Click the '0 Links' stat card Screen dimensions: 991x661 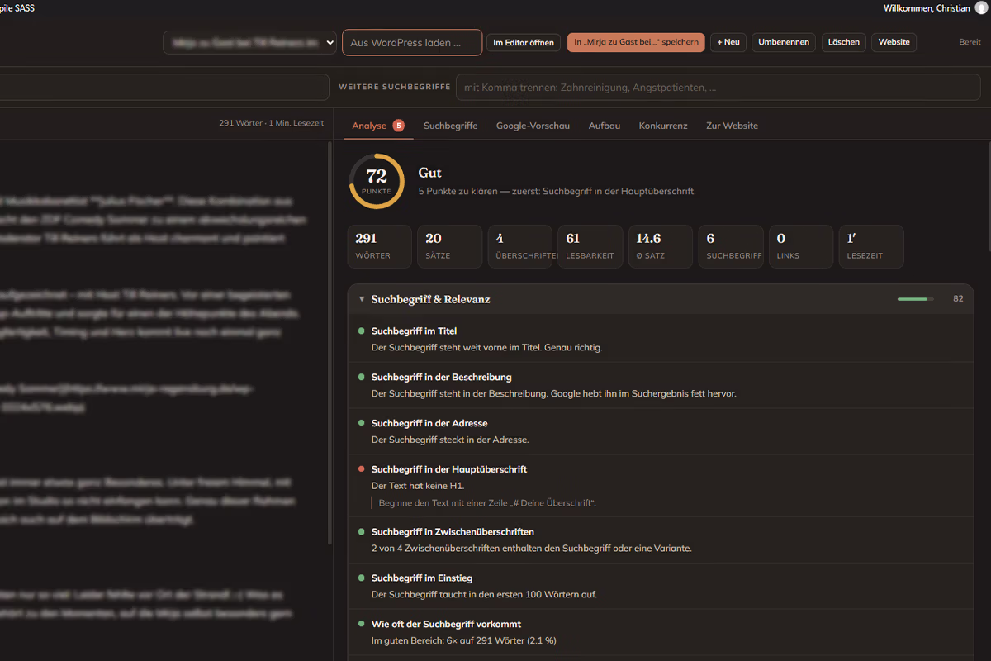[801, 246]
